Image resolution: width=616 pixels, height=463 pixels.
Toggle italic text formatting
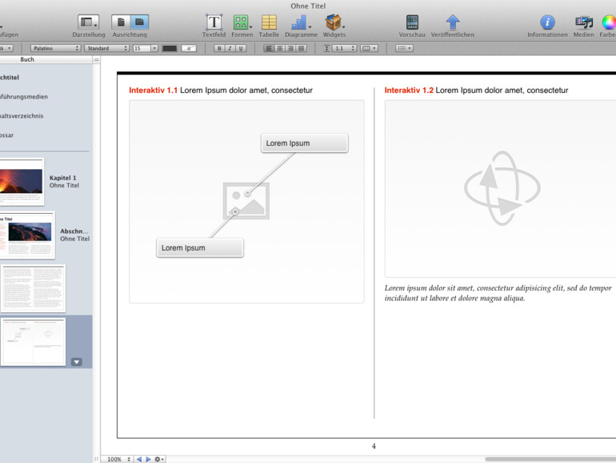[230, 49]
